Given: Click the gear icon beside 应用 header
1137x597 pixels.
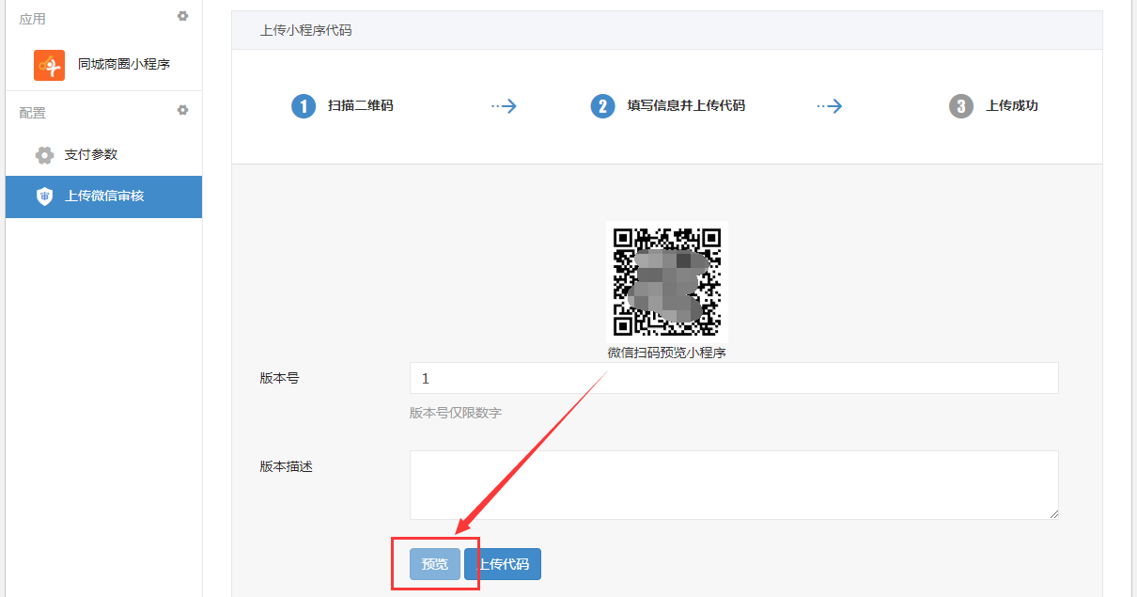Looking at the screenshot, I should coord(182,16).
